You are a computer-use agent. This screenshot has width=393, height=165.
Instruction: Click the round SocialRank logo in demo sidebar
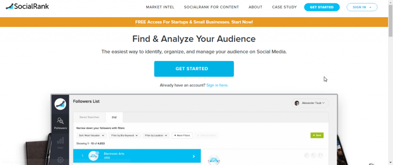(60, 104)
